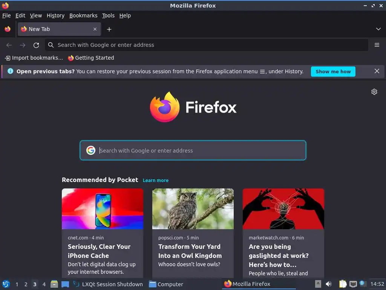Screen dimensions: 386x290
Task: Open the File menu
Action: coord(6,15)
